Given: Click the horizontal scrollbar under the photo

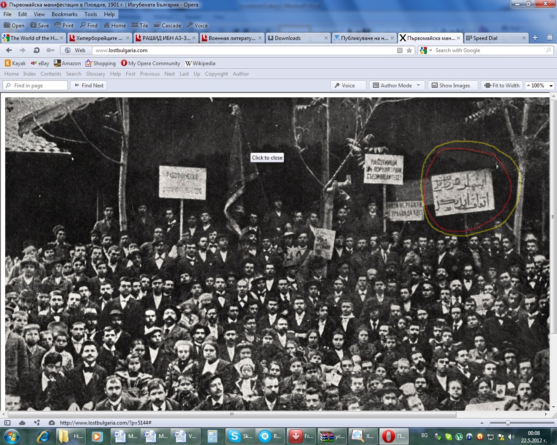Looking at the screenshot, I should [232, 414].
